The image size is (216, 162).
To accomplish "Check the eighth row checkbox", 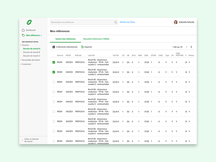I will coord(54,131).
